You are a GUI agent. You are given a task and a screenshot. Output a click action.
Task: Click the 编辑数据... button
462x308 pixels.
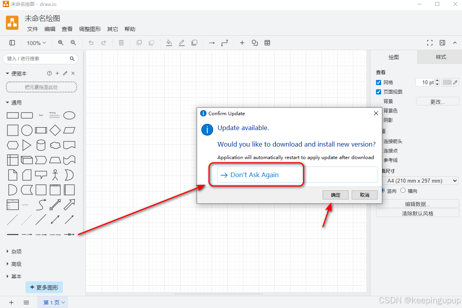click(418, 204)
